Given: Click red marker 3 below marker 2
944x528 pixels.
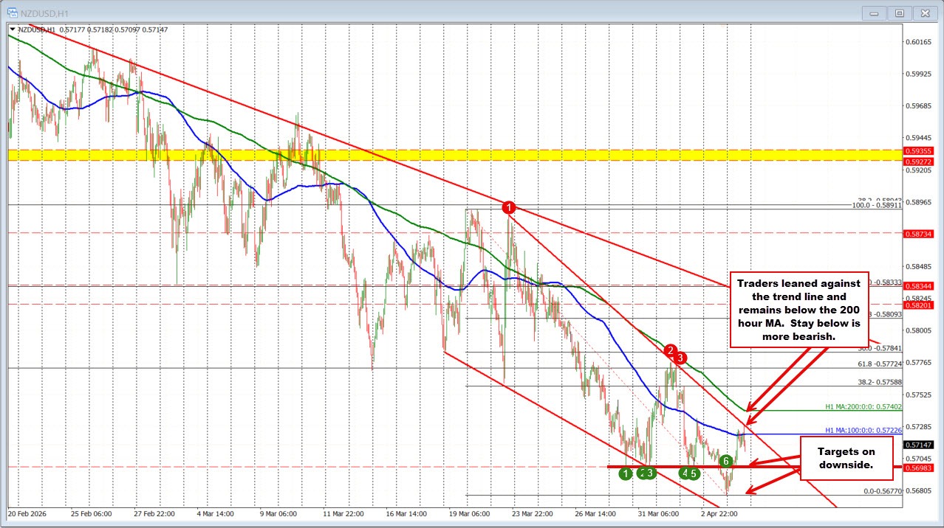Looking at the screenshot, I should [x=680, y=359].
